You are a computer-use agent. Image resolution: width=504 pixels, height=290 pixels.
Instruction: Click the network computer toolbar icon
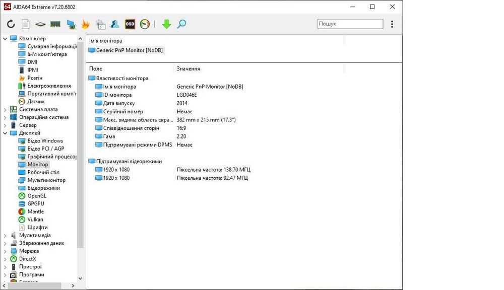[71, 24]
